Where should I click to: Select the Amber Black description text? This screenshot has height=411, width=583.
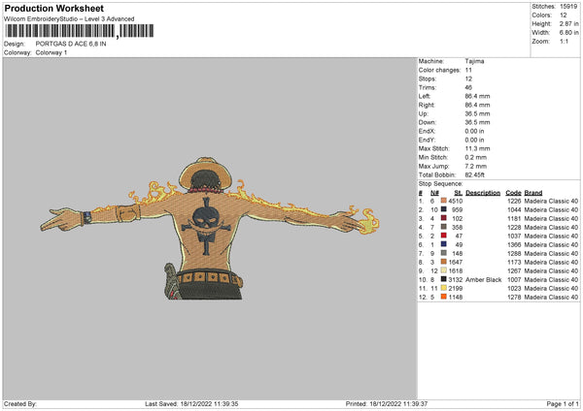coord(483,280)
